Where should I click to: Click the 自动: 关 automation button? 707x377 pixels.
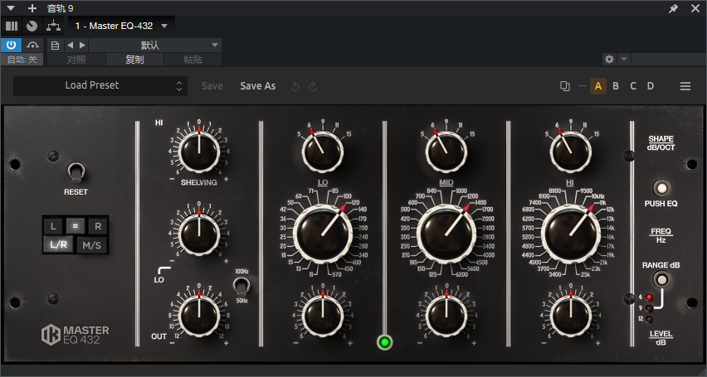tap(22, 60)
